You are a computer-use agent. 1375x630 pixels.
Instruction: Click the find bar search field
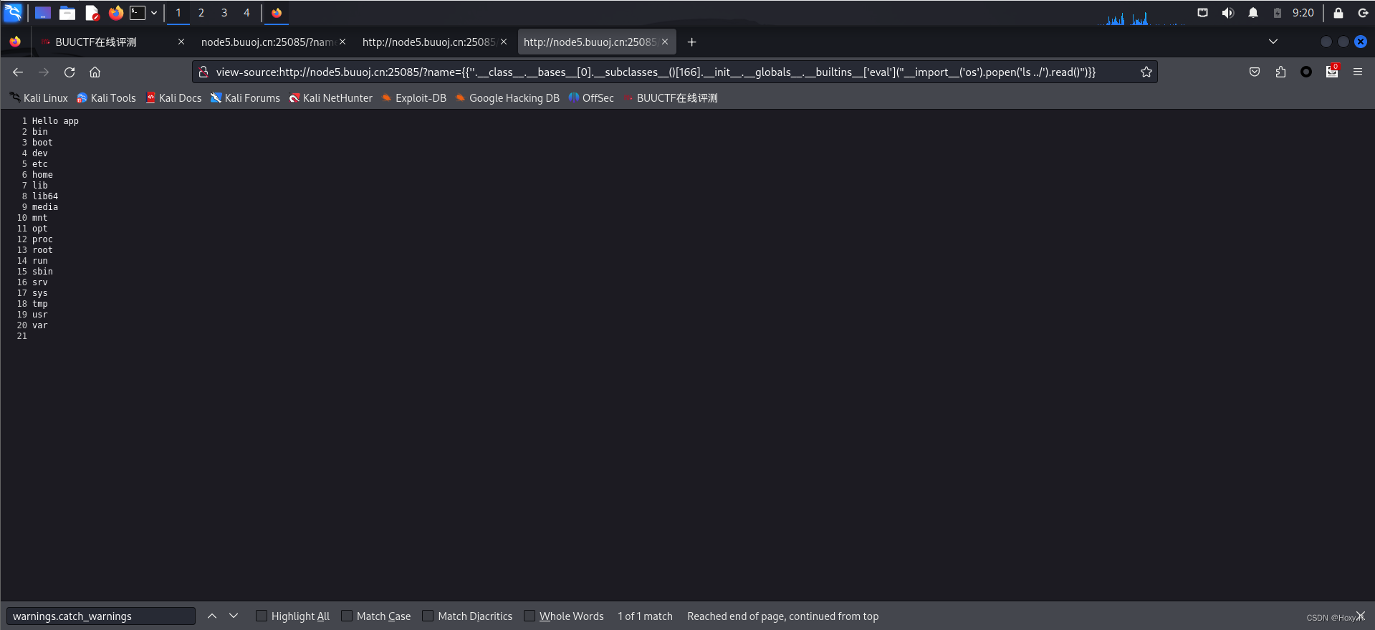tap(101, 616)
